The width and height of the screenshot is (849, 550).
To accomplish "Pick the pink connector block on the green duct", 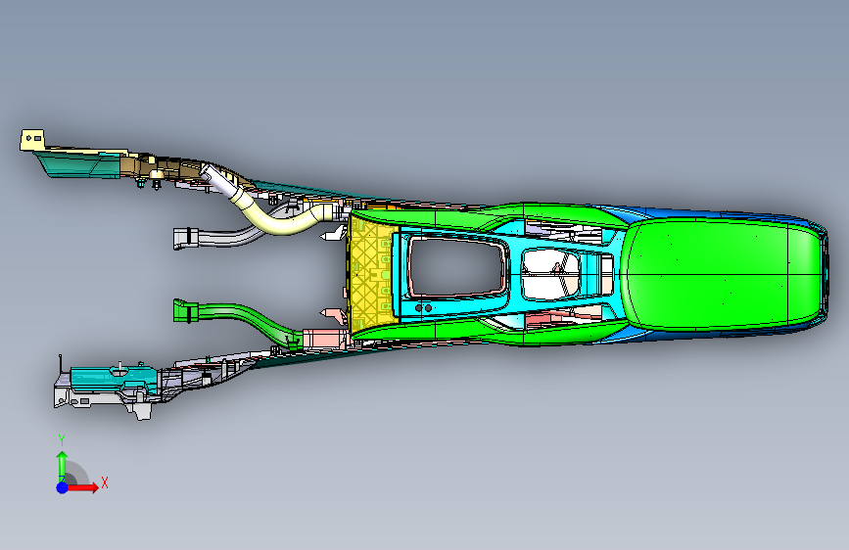I will (325, 339).
